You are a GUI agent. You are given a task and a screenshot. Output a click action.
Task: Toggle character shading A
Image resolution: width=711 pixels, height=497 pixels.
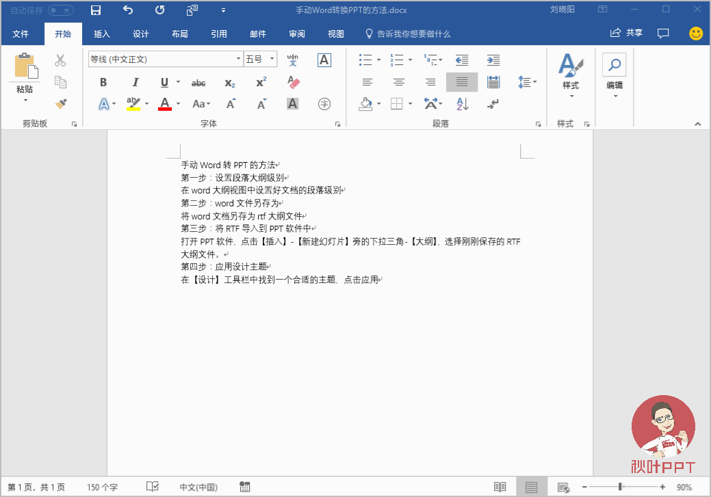[x=292, y=104]
